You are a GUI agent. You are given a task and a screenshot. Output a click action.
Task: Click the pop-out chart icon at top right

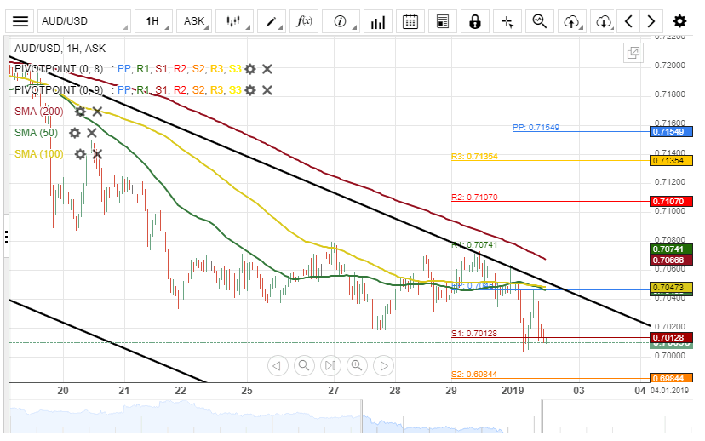click(633, 53)
